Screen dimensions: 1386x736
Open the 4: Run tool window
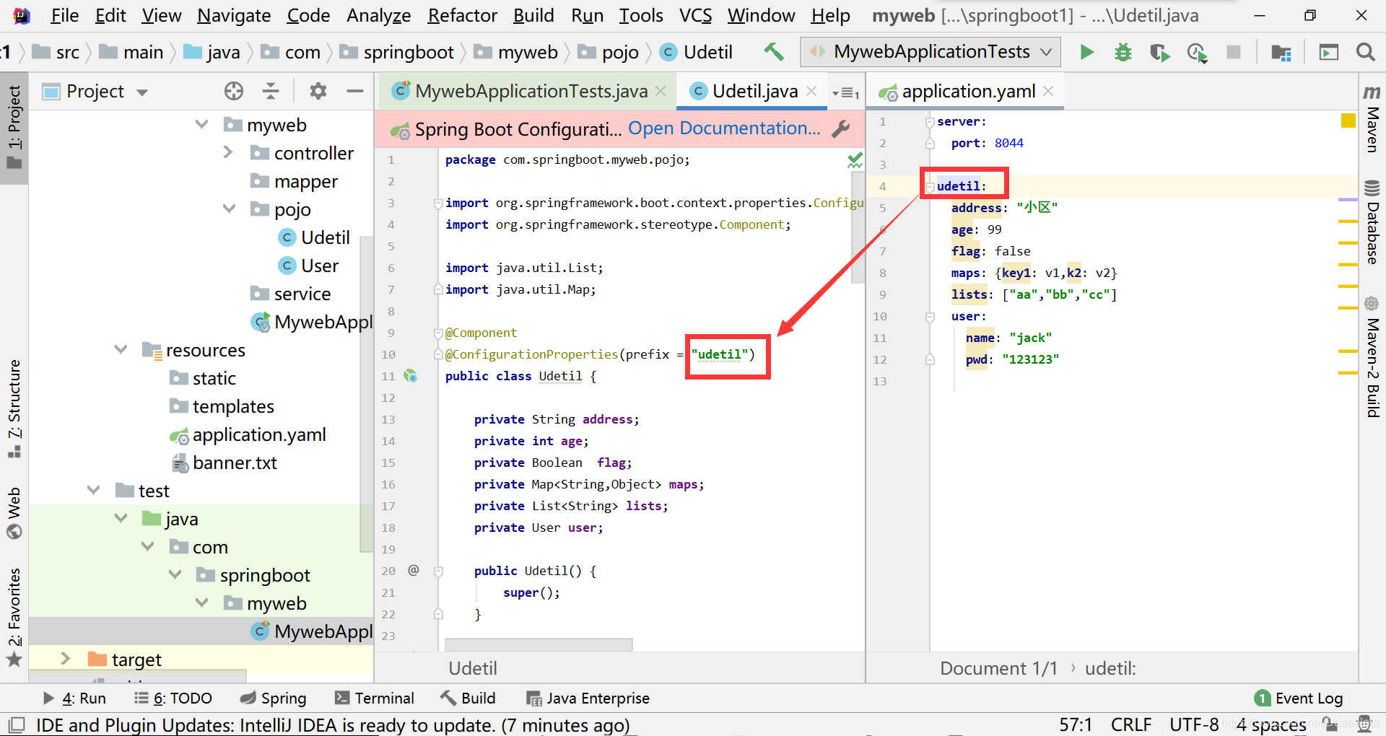click(x=74, y=698)
